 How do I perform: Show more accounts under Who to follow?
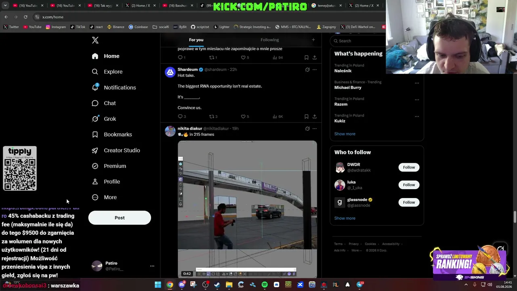345,218
